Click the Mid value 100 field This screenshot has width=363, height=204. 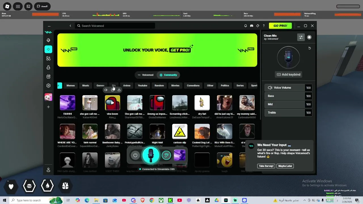point(308,104)
